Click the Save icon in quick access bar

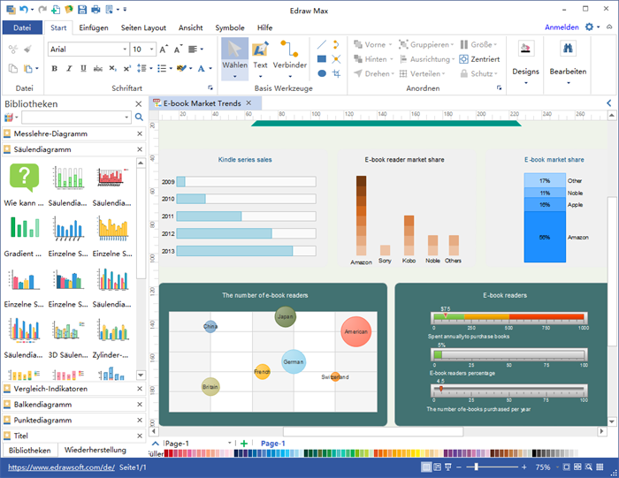click(x=82, y=10)
